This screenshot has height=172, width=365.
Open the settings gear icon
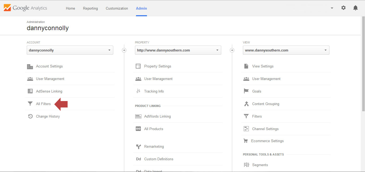click(x=343, y=8)
